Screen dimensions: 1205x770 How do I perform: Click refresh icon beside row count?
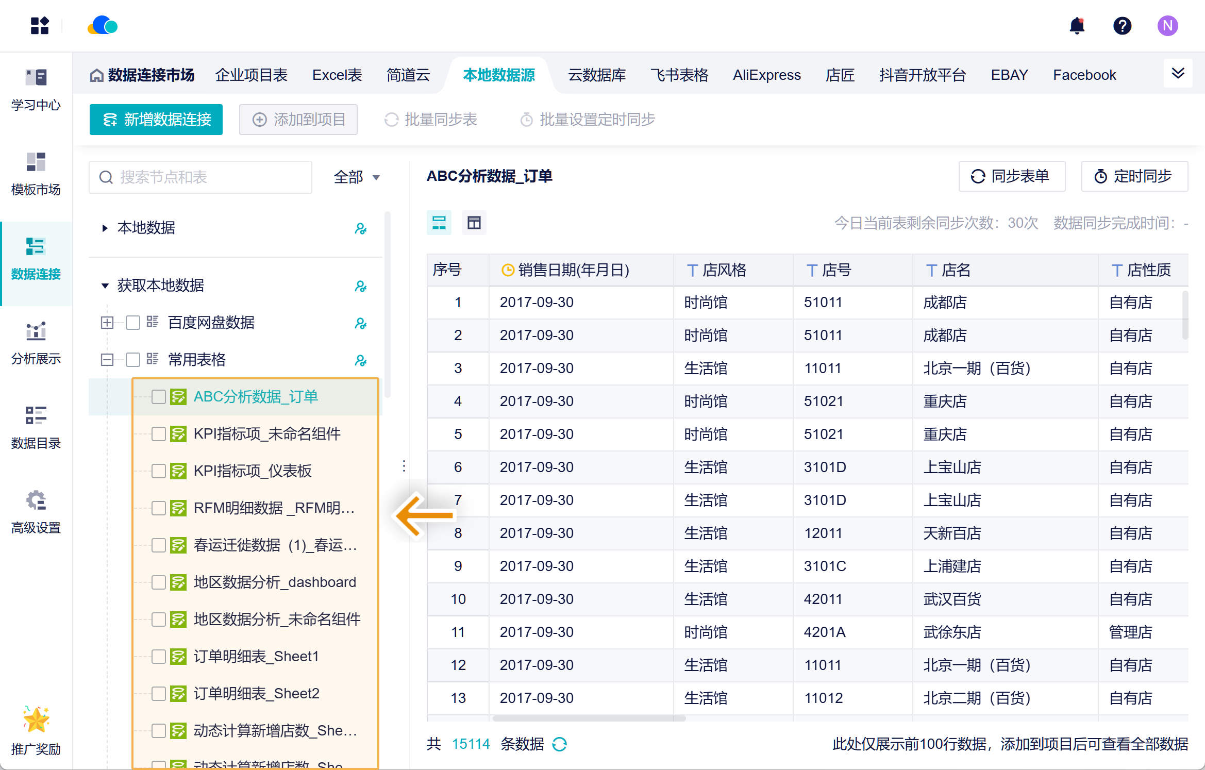coord(560,744)
